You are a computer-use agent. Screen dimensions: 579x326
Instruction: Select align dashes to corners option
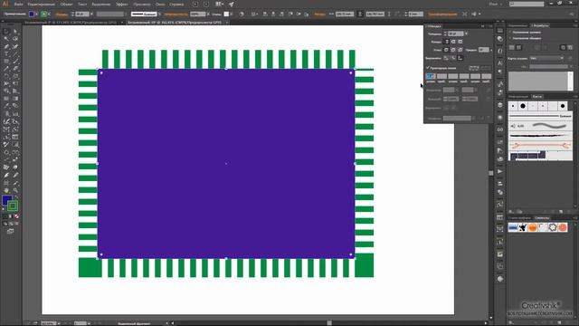pyautogui.click(x=486, y=68)
